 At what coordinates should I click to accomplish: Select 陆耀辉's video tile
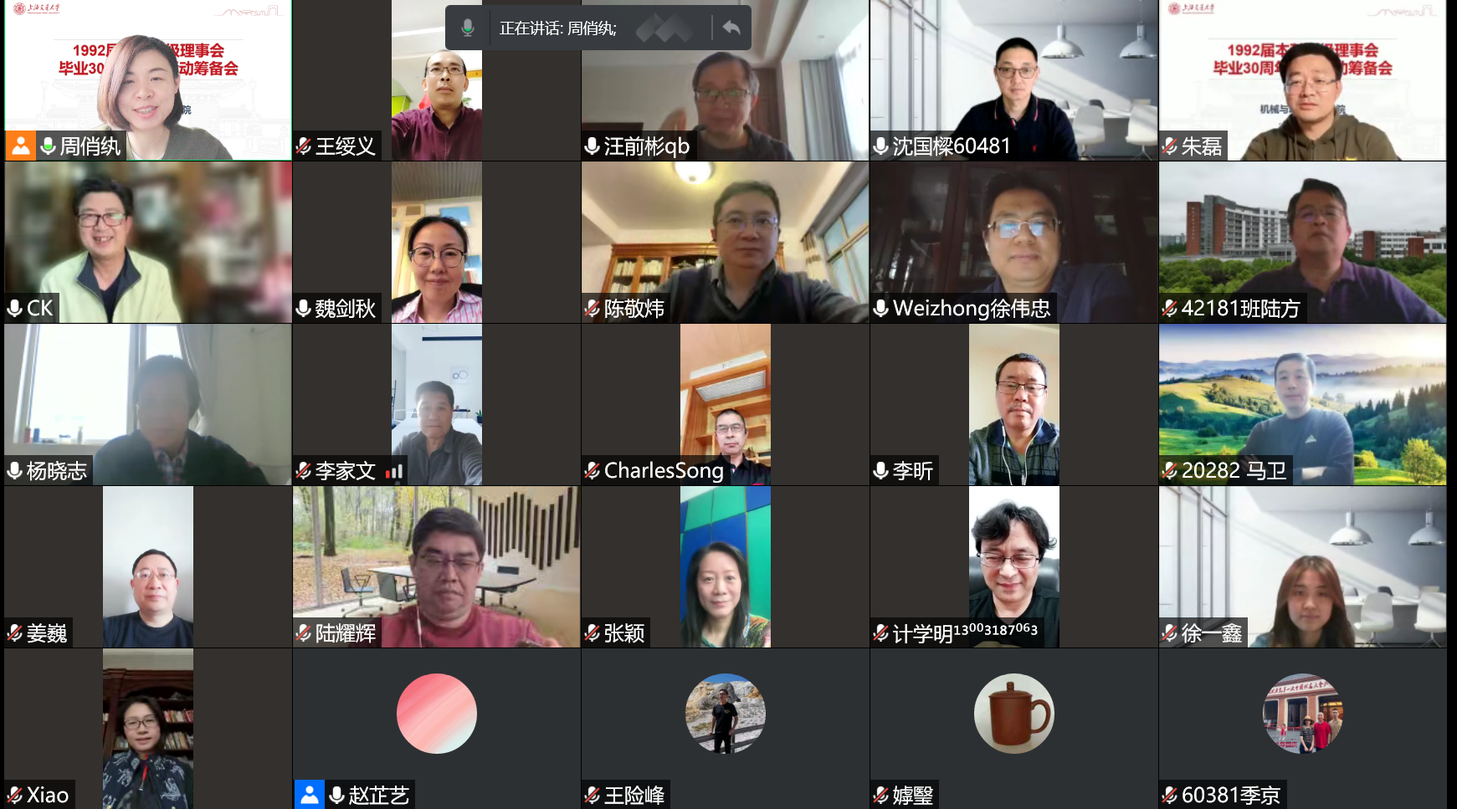tap(437, 567)
